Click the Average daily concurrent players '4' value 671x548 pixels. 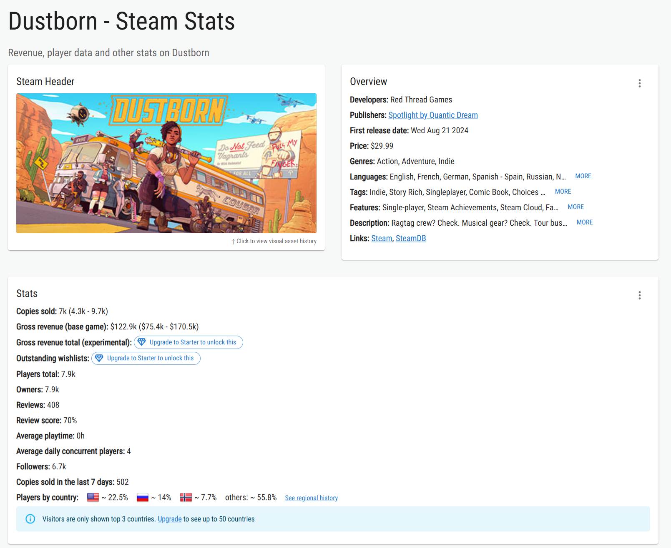click(x=129, y=451)
